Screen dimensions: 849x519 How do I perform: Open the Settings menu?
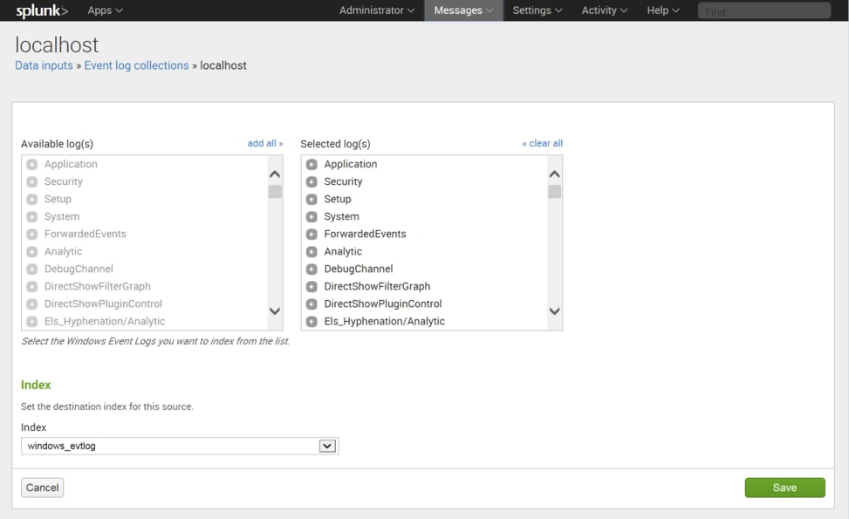tap(537, 10)
